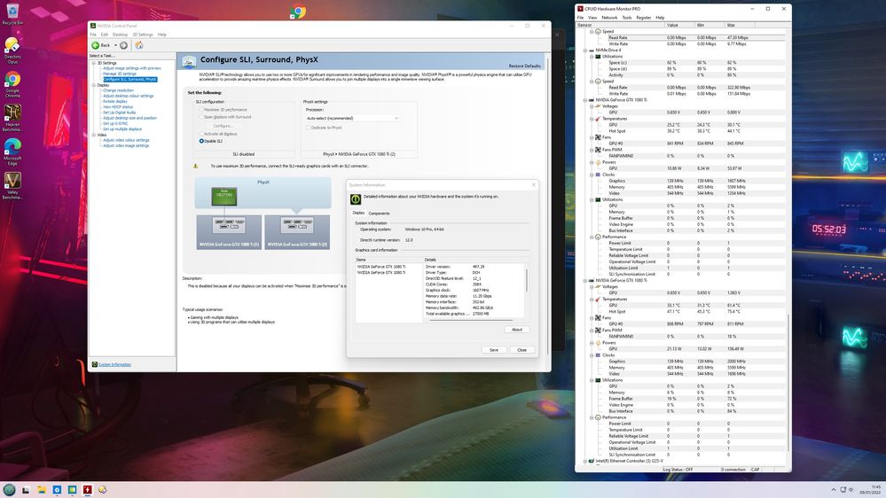The height and width of the screenshot is (498, 886).
Task: Select Activate all displays radio button
Action: [201, 134]
